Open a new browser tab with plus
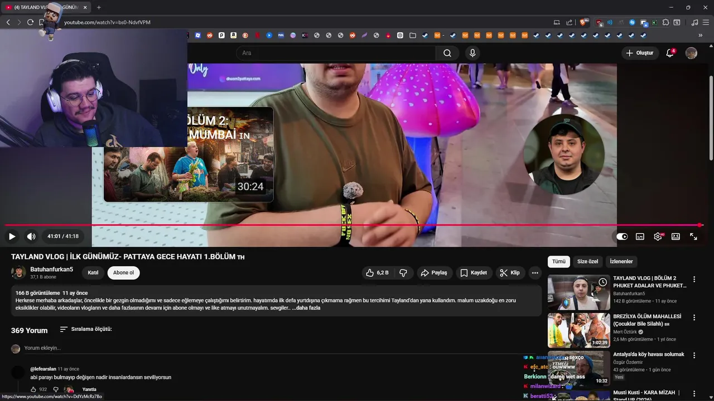This screenshot has height=401, width=714. 99,7
